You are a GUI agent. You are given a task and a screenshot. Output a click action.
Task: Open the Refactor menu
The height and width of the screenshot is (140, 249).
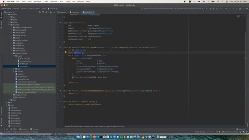54,2
